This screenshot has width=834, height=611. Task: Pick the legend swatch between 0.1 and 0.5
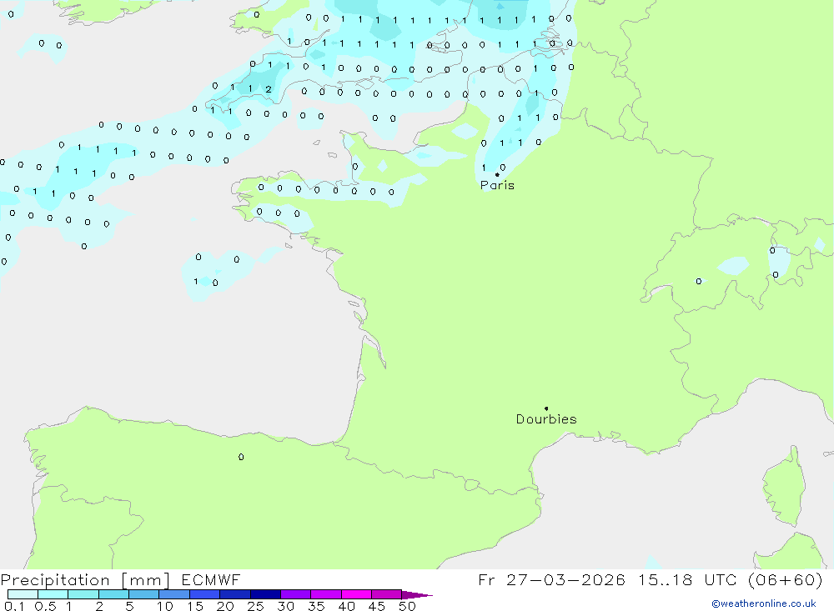click(23, 594)
